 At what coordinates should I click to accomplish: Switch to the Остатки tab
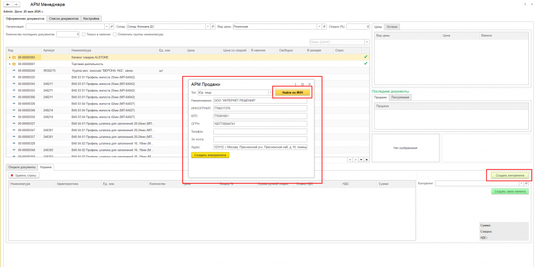coord(392,27)
